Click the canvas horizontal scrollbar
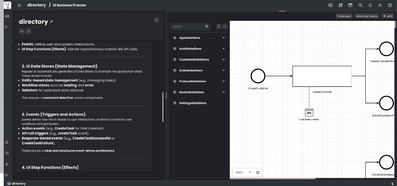Image resolution: width=397 pixels, height=186 pixels. 272,179
